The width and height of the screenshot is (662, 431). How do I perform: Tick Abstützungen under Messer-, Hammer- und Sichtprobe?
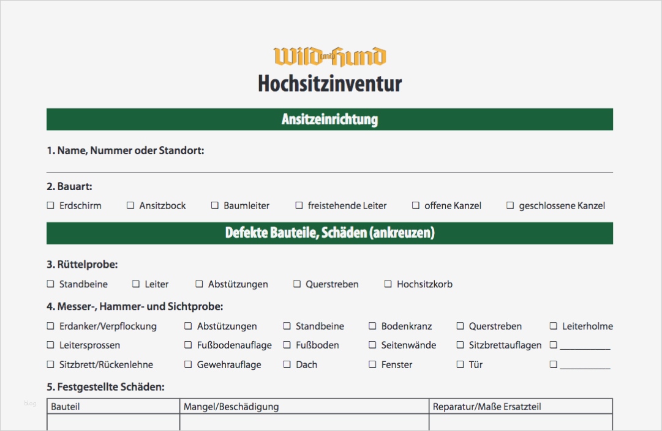coord(188,326)
